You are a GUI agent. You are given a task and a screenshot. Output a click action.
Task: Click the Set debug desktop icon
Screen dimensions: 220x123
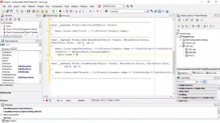(x=132, y=6)
